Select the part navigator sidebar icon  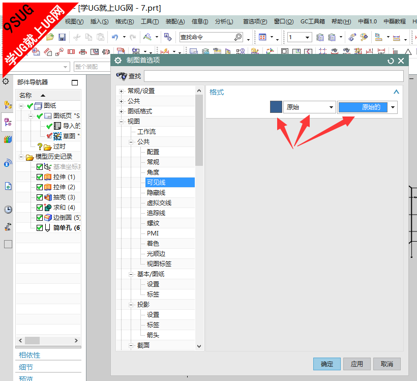point(8,123)
